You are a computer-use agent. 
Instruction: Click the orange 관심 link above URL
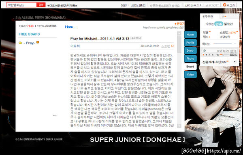(179, 24)
